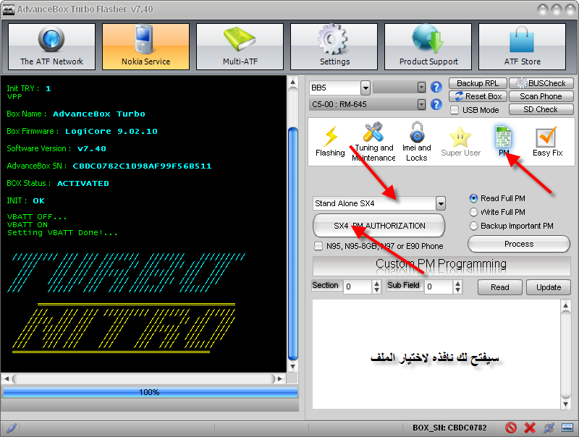This screenshot has width=579, height=437.
Task: Click PM output area scroll down arrow
Action: click(565, 404)
